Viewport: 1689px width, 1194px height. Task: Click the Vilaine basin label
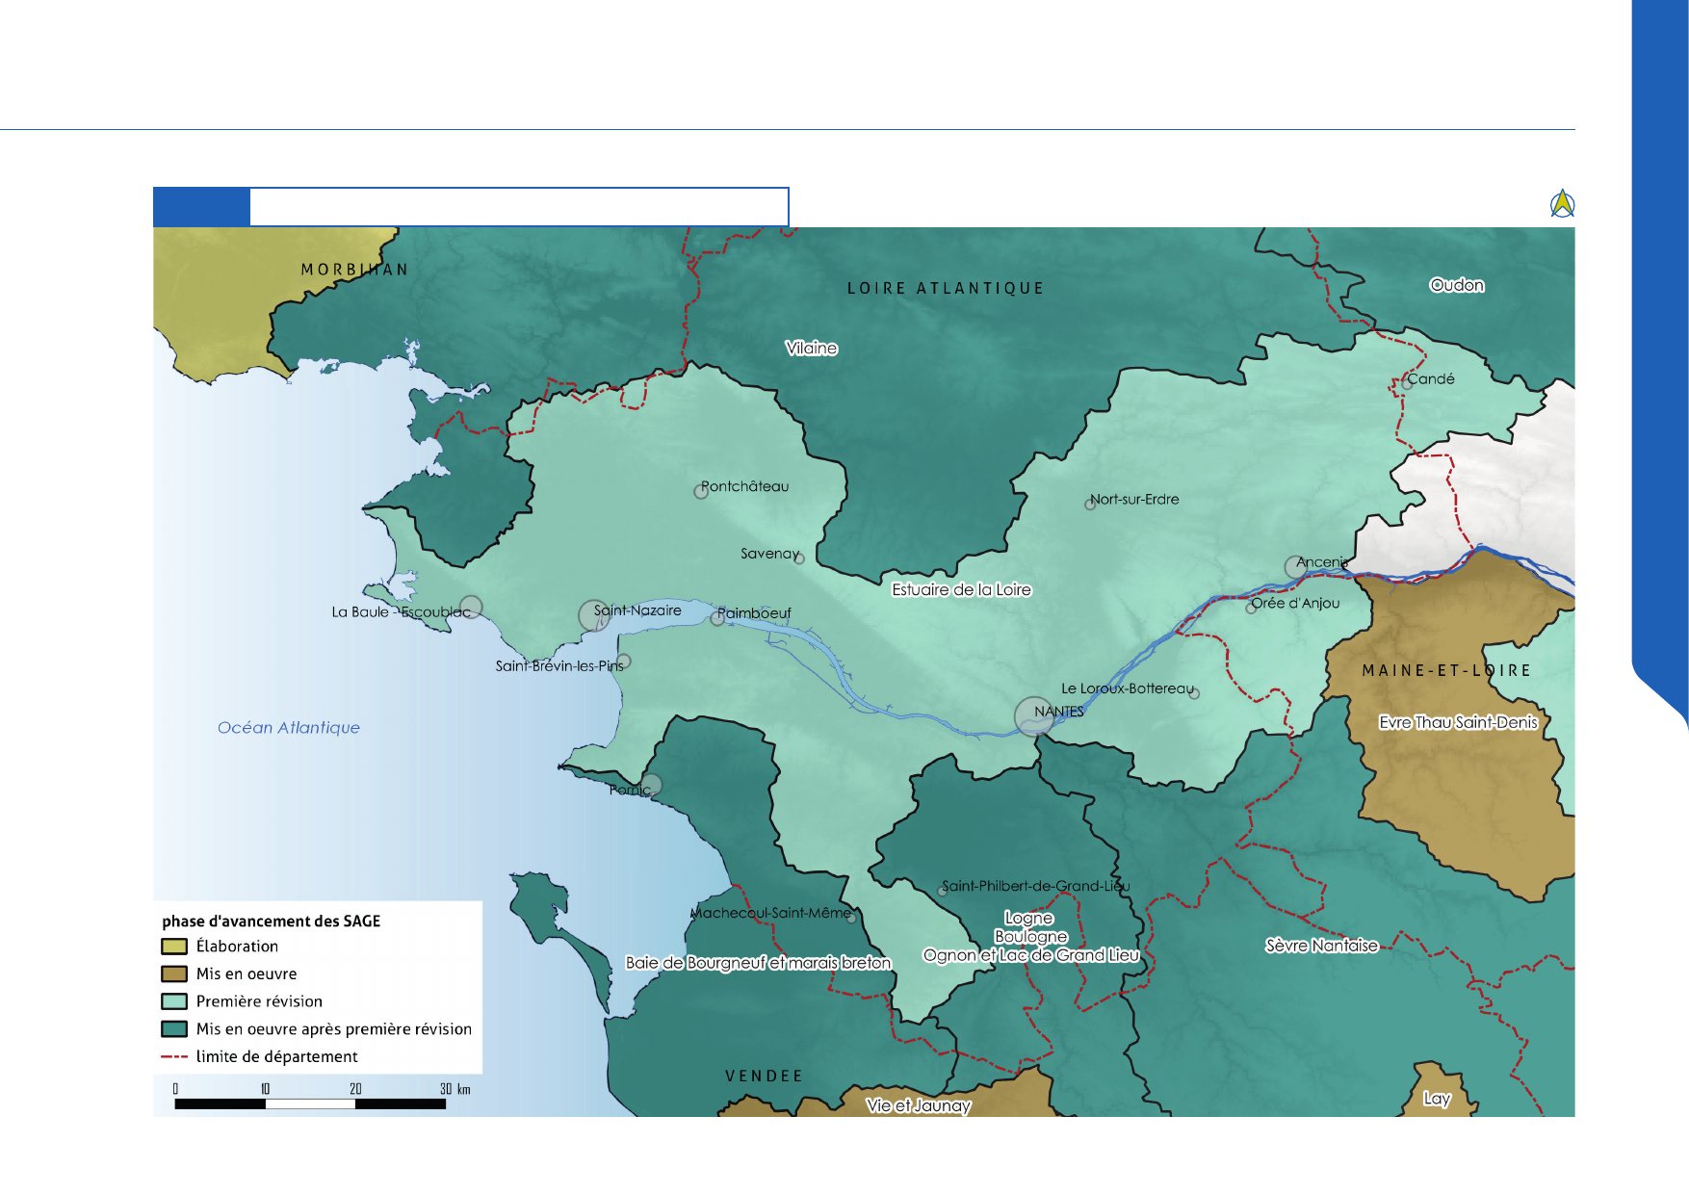click(811, 349)
